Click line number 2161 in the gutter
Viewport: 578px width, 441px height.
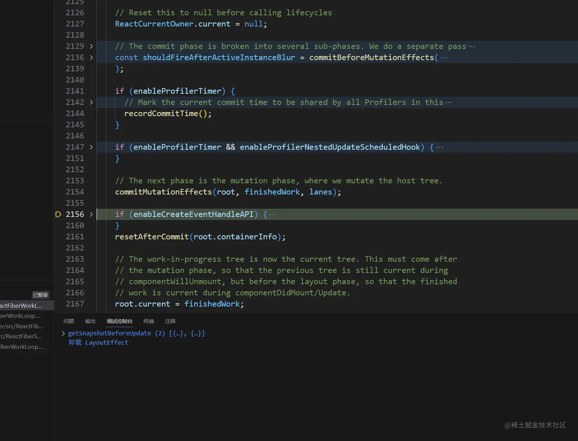[75, 237]
